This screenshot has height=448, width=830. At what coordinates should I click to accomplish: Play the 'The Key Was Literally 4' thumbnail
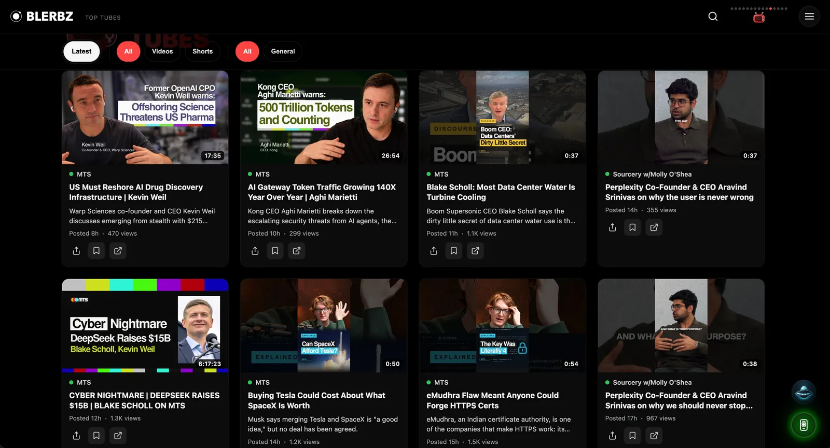coord(503,326)
